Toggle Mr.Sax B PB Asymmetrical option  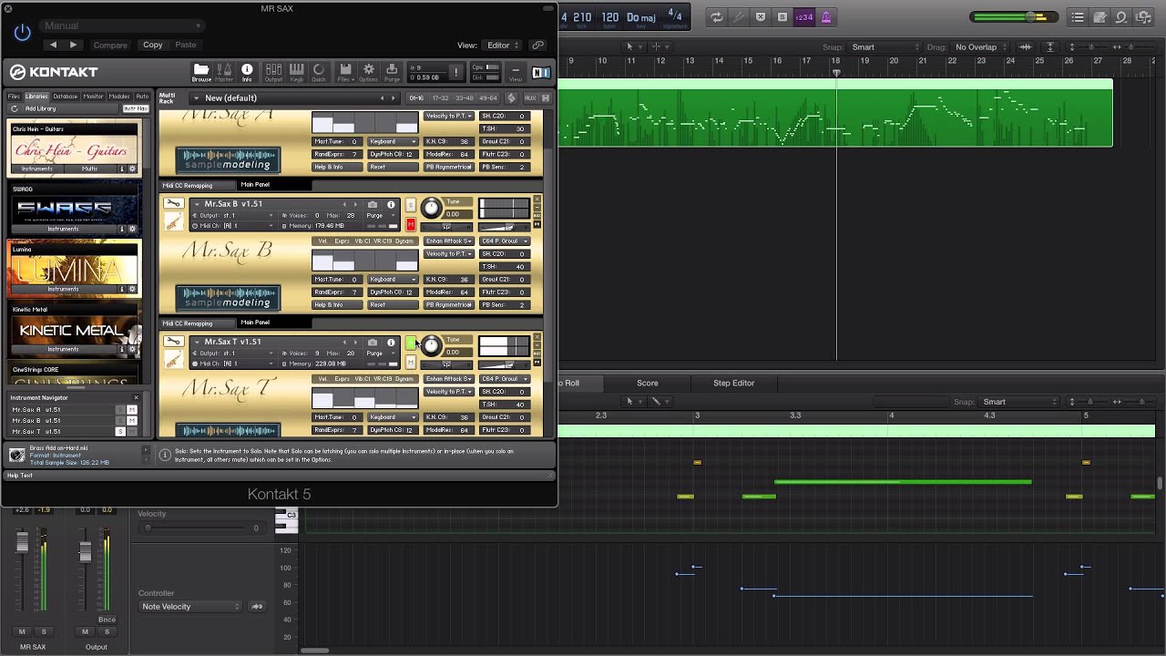click(448, 305)
